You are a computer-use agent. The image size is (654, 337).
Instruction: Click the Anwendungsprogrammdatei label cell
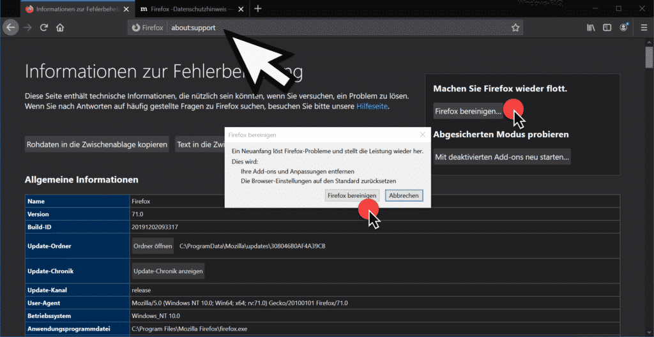[77, 329]
